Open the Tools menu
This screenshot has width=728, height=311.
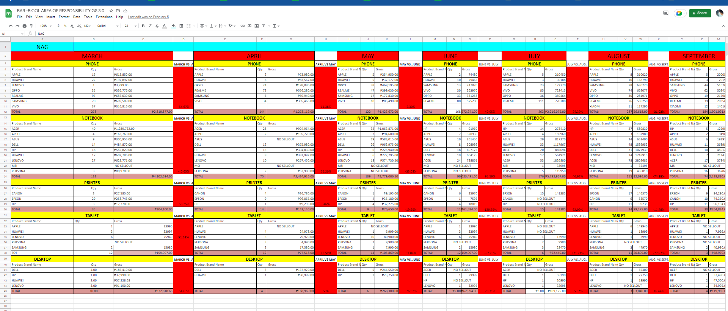point(88,17)
